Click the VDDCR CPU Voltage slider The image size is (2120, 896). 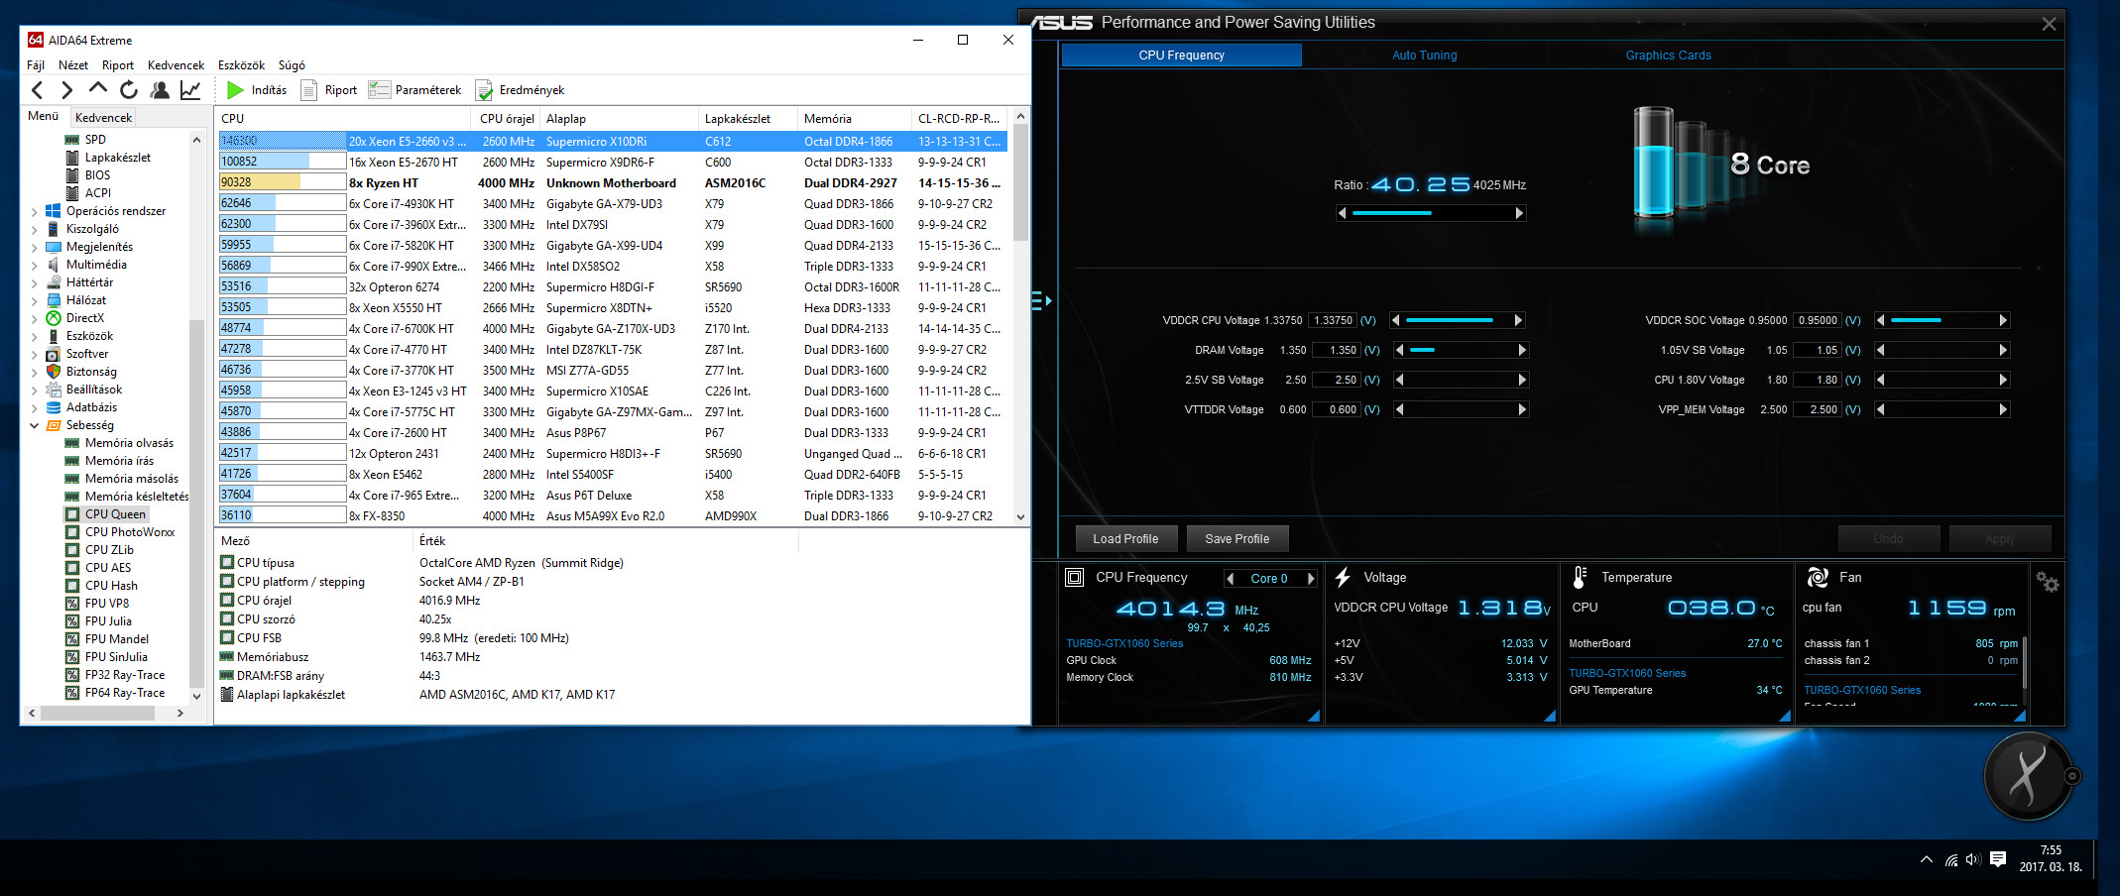(x=1458, y=320)
